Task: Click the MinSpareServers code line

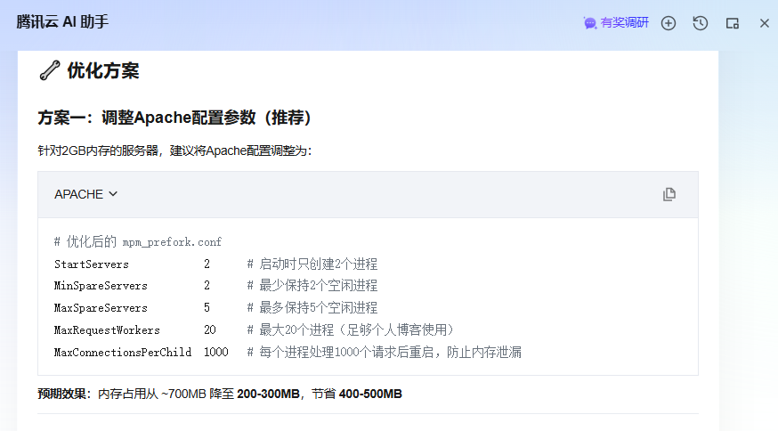Action: coord(101,286)
